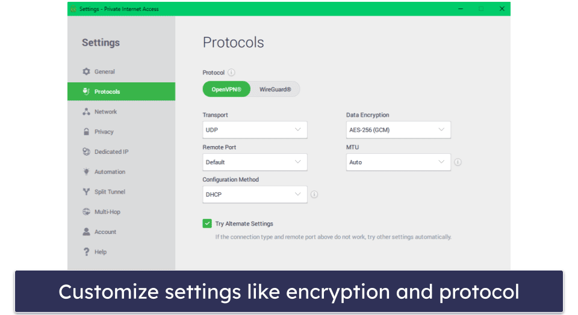
Task: Go to the Help section
Action: coord(100,252)
